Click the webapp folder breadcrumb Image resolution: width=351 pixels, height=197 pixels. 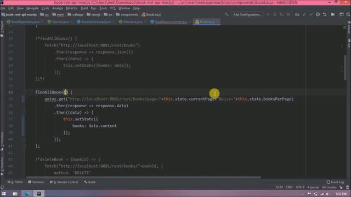tap(75, 15)
